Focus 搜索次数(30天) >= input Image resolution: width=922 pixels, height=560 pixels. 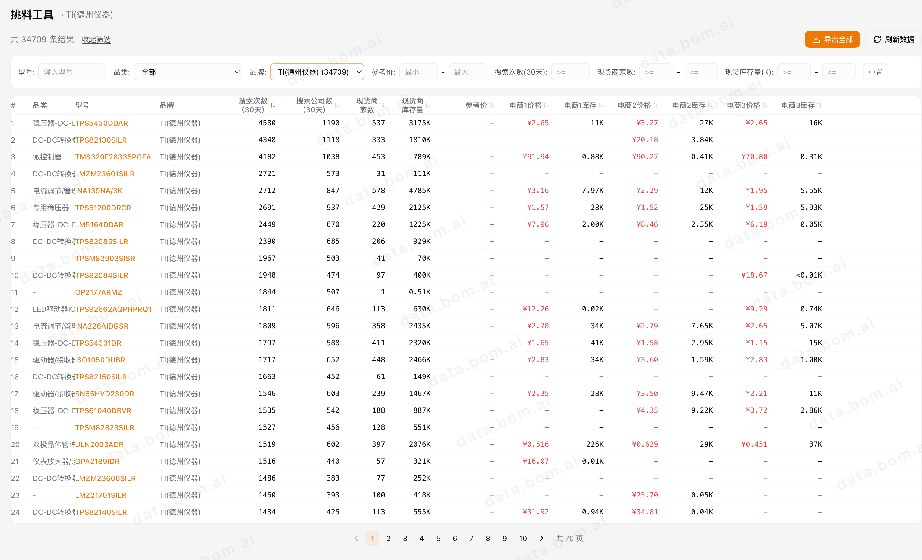click(x=570, y=72)
